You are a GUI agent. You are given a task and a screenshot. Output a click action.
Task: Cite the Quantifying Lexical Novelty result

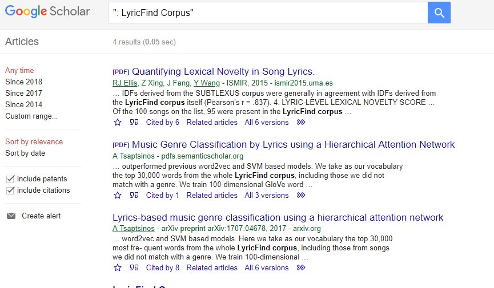[134, 122]
